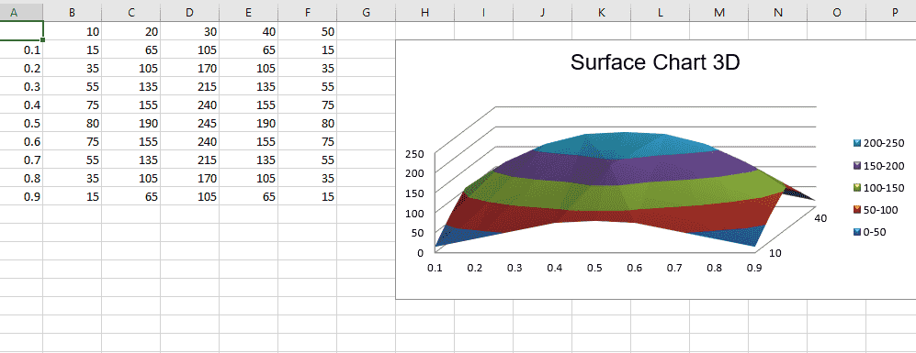The image size is (916, 353).
Task: Click the 0.5 row label in column A
Action: click(x=22, y=123)
